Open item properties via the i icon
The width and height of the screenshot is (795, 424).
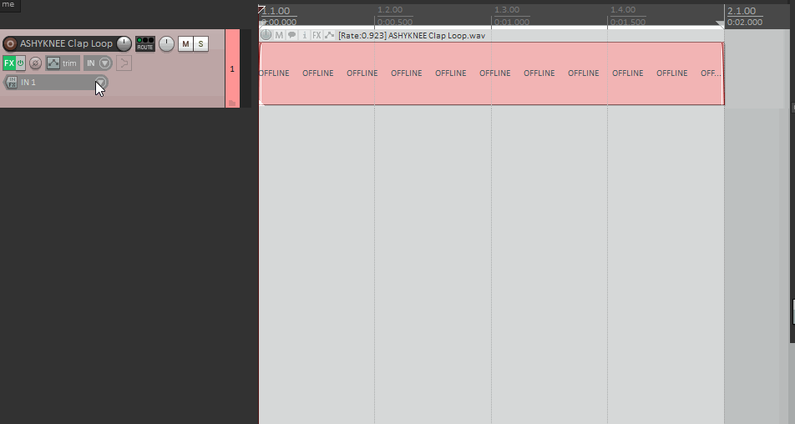(x=304, y=35)
